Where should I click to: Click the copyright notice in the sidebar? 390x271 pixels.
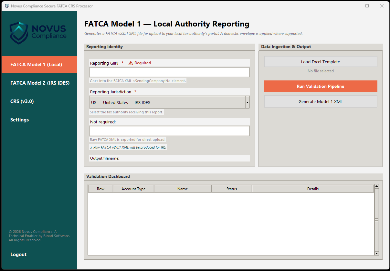(39, 236)
